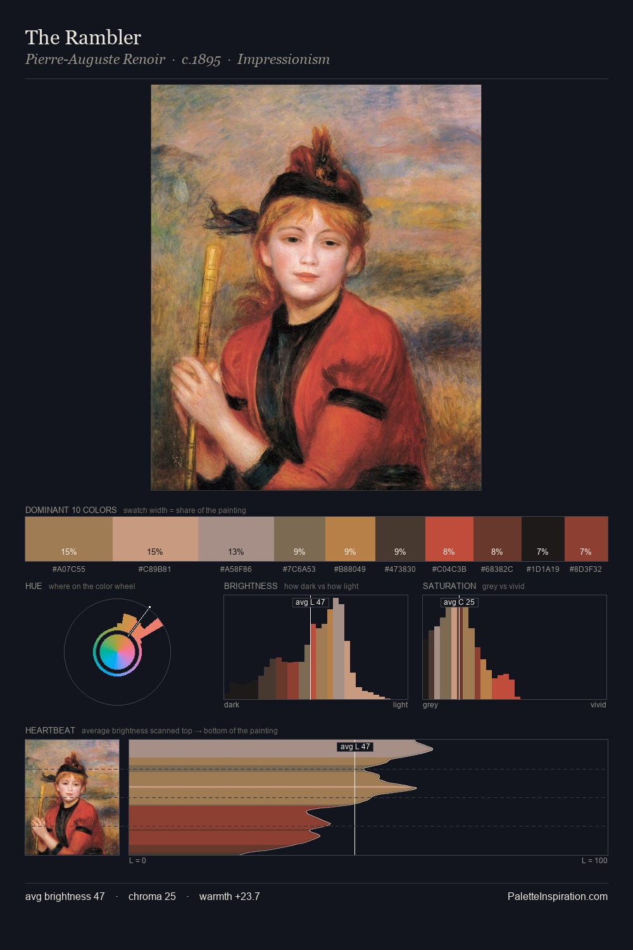Click the 'light' axis label under Brightness
The image size is (633, 950).
click(x=400, y=704)
